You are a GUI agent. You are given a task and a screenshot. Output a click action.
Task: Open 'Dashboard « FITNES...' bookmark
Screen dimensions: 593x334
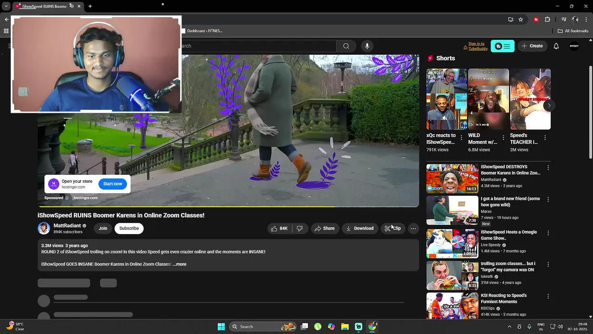point(202,31)
